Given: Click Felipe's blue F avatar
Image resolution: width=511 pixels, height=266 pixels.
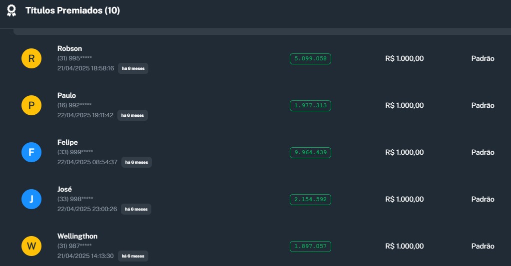Looking at the screenshot, I should tap(31, 152).
